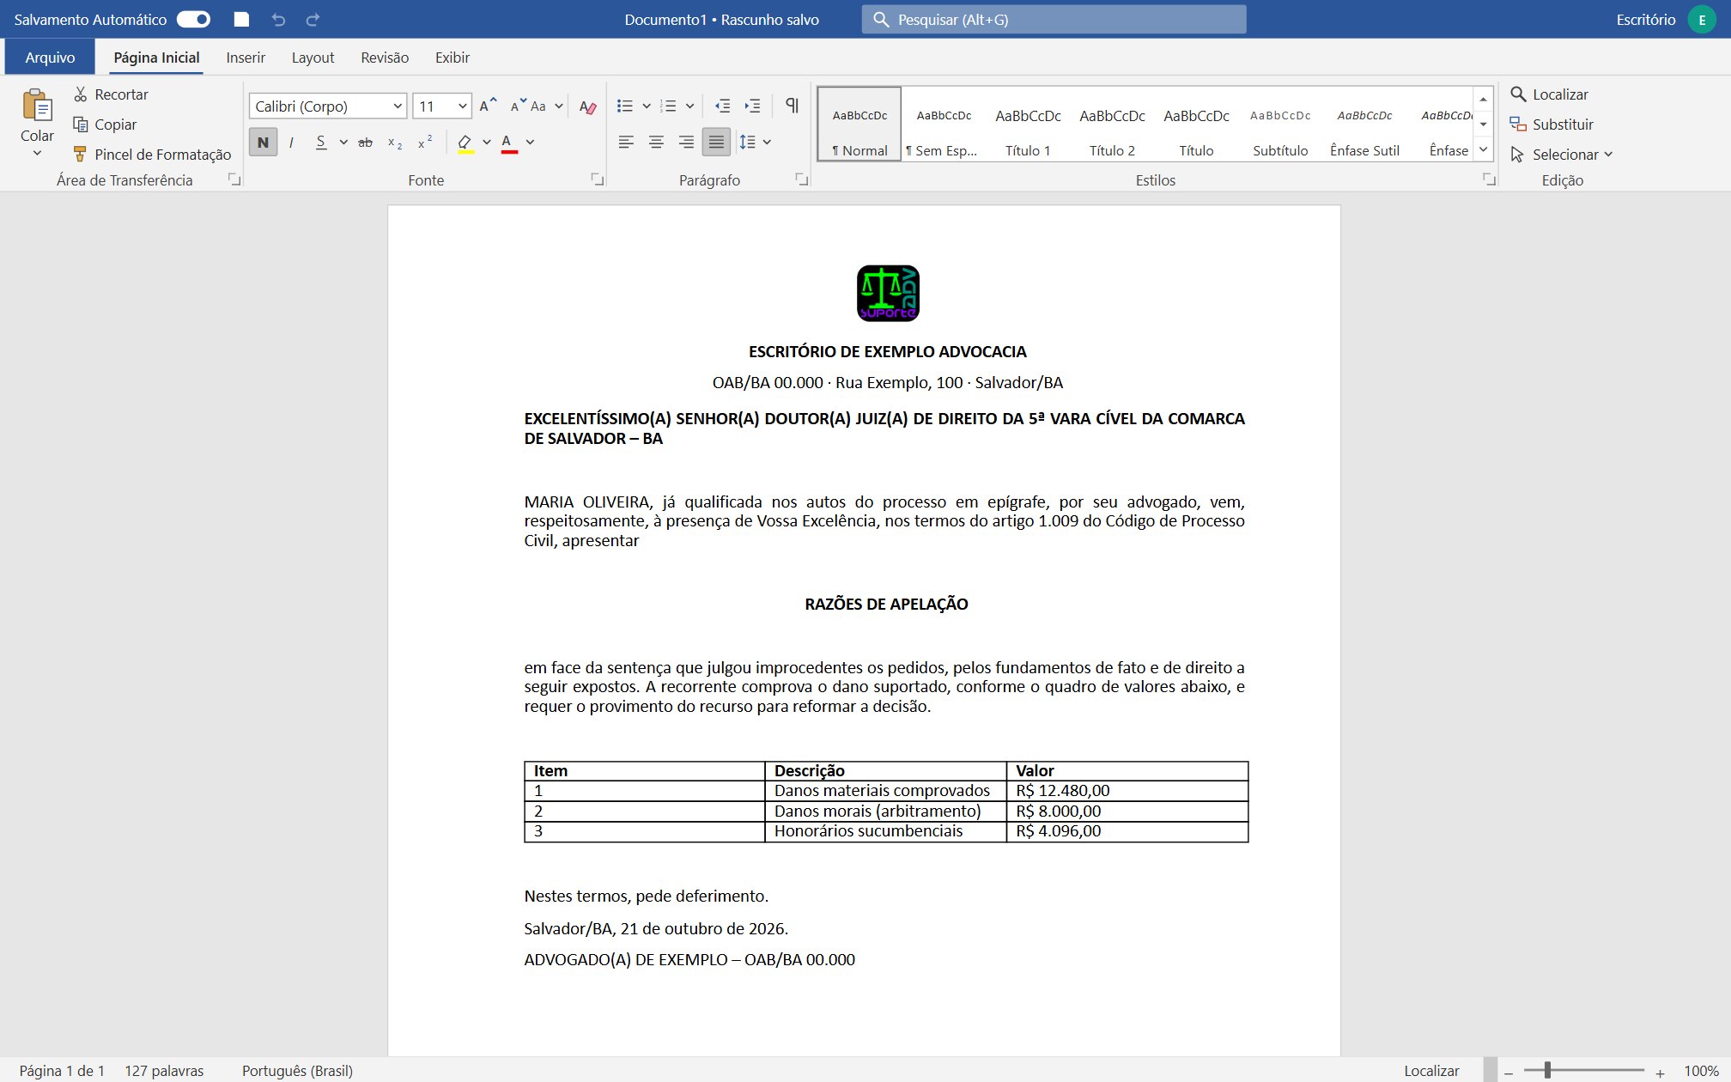Click the Paste clipboard icon
Screen dimensions: 1731x1082
point(37,105)
